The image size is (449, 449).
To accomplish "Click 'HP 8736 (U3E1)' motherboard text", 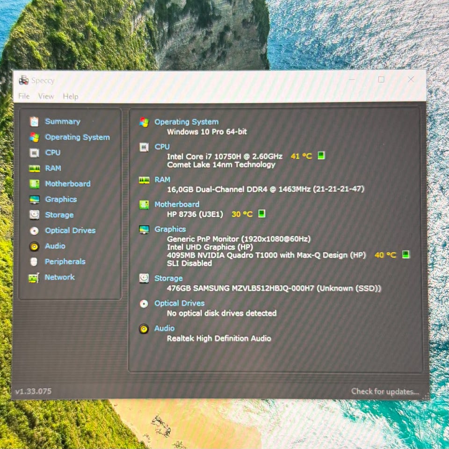I will point(195,214).
